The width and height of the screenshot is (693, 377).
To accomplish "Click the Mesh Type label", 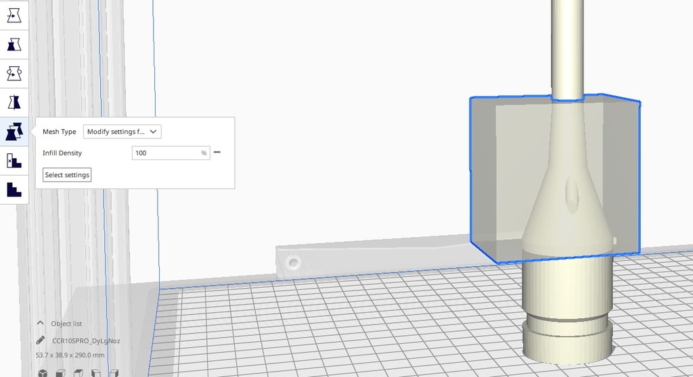I will [60, 132].
